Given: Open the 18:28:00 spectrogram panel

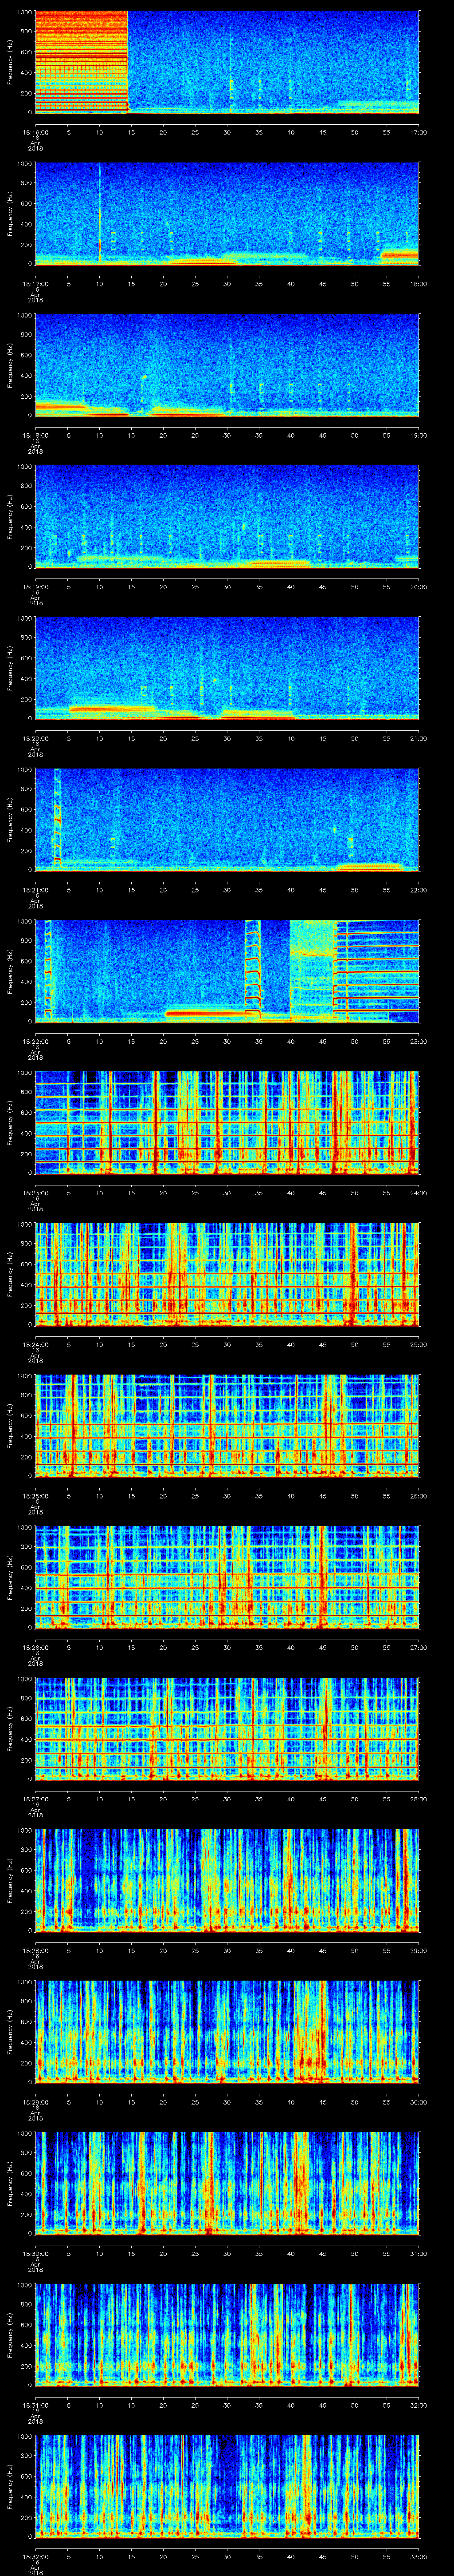Looking at the screenshot, I should pyautogui.click(x=227, y=1879).
